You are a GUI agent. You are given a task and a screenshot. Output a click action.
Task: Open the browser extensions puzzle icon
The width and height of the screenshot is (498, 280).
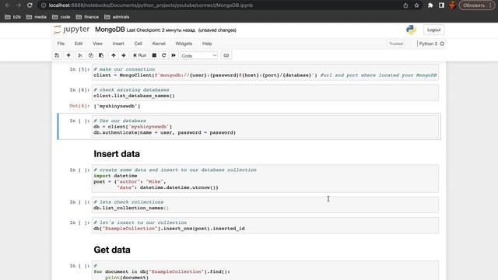click(430, 5)
